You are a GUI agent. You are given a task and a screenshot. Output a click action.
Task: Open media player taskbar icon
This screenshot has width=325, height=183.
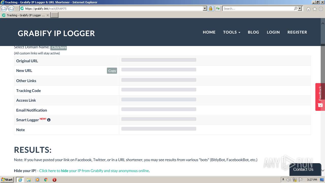[x=37, y=180]
